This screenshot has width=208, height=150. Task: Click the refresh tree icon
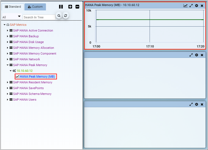click(x=66, y=16)
